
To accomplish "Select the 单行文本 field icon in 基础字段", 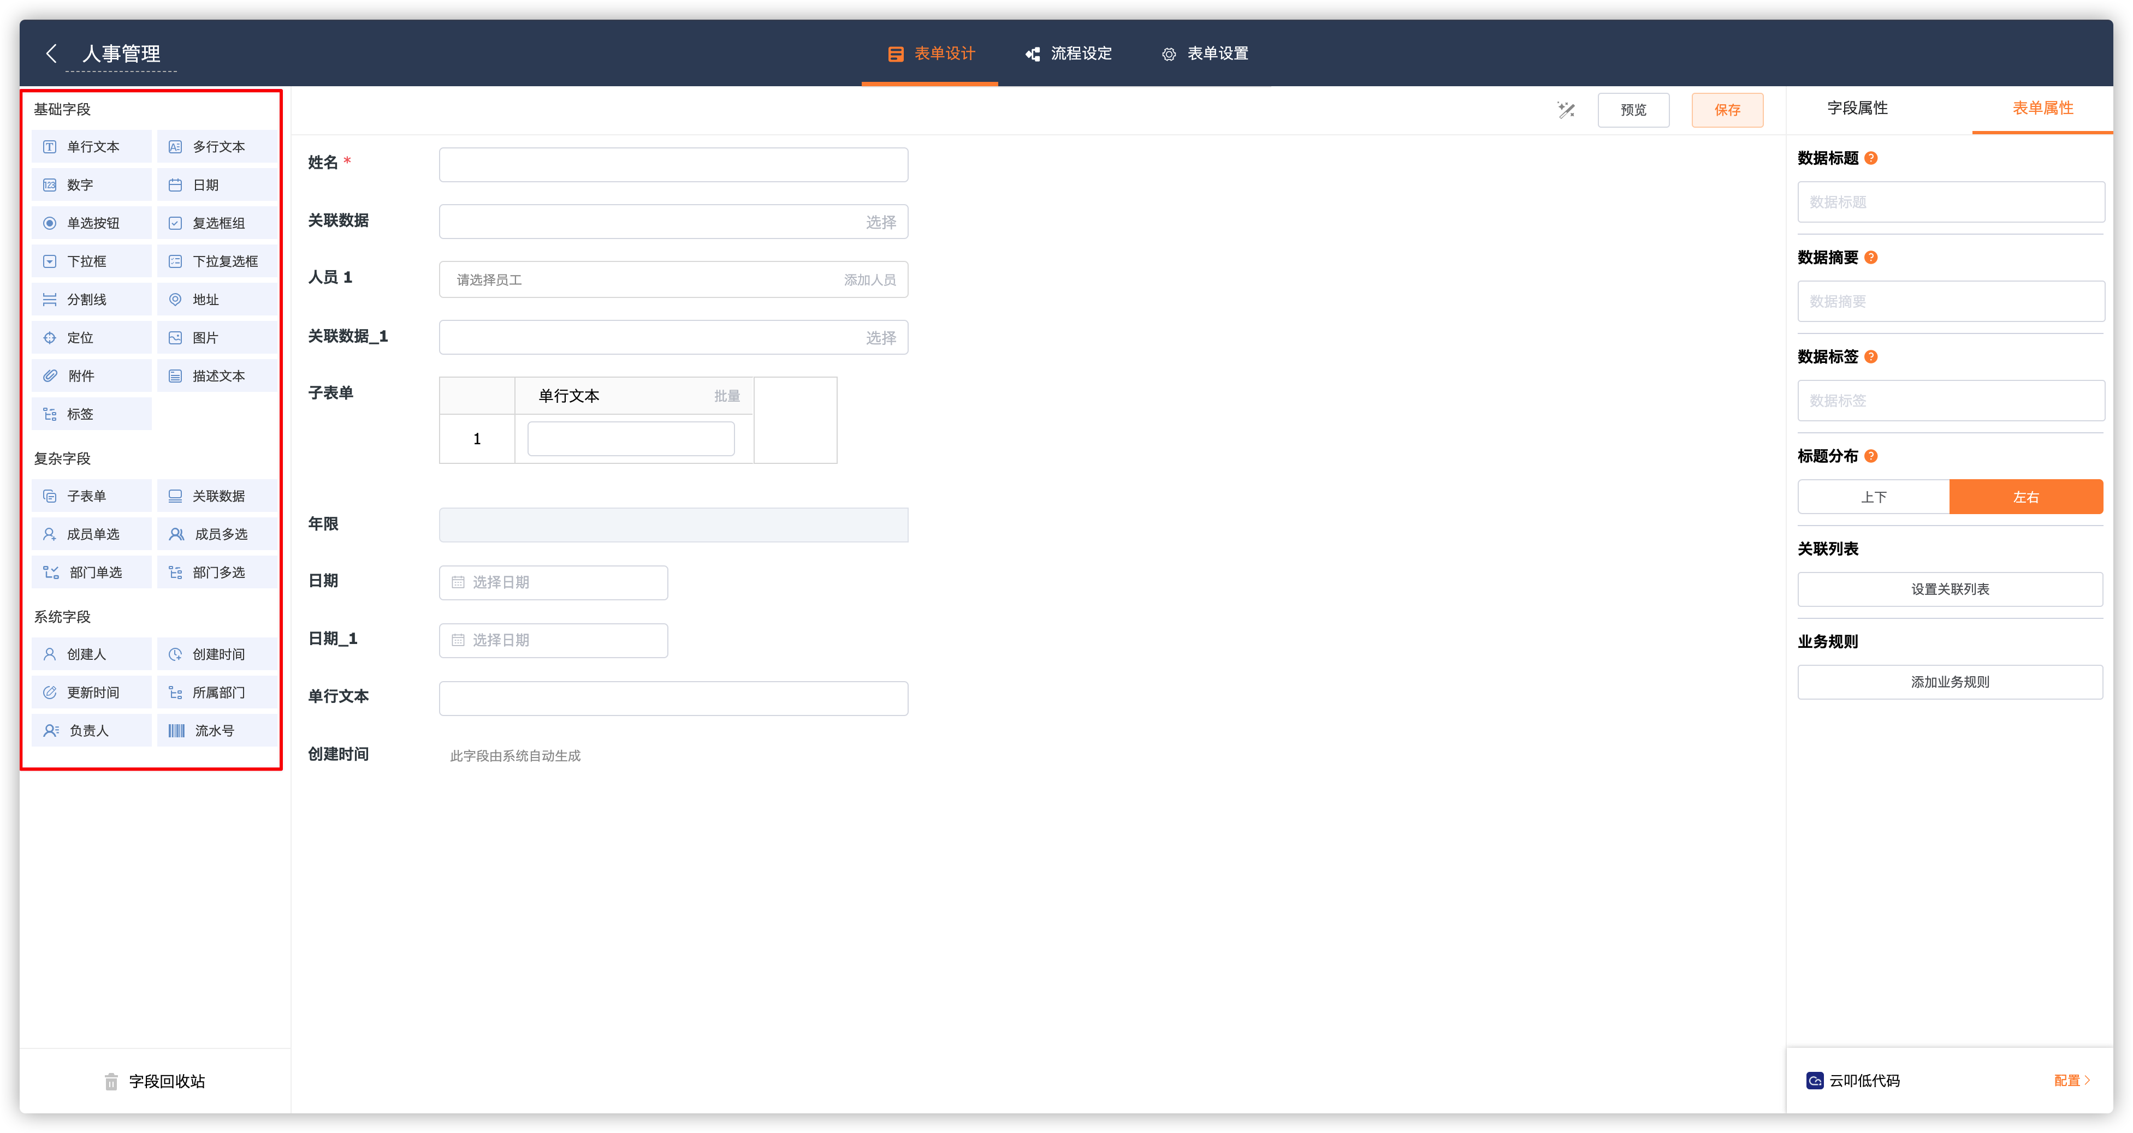I will pyautogui.click(x=50, y=146).
